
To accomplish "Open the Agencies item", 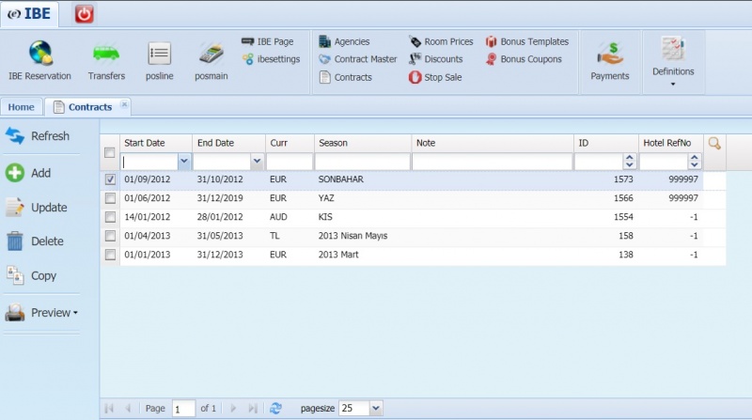I will (344, 41).
